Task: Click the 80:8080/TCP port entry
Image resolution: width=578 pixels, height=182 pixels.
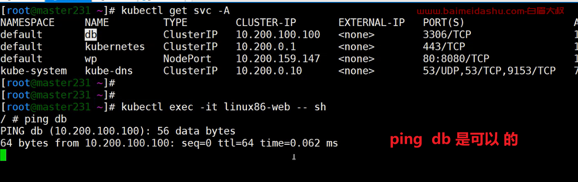Action: click(x=456, y=59)
